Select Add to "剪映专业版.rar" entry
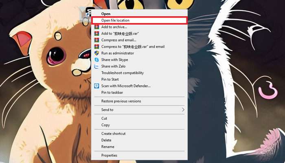The image size is (285, 163). pos(139,33)
